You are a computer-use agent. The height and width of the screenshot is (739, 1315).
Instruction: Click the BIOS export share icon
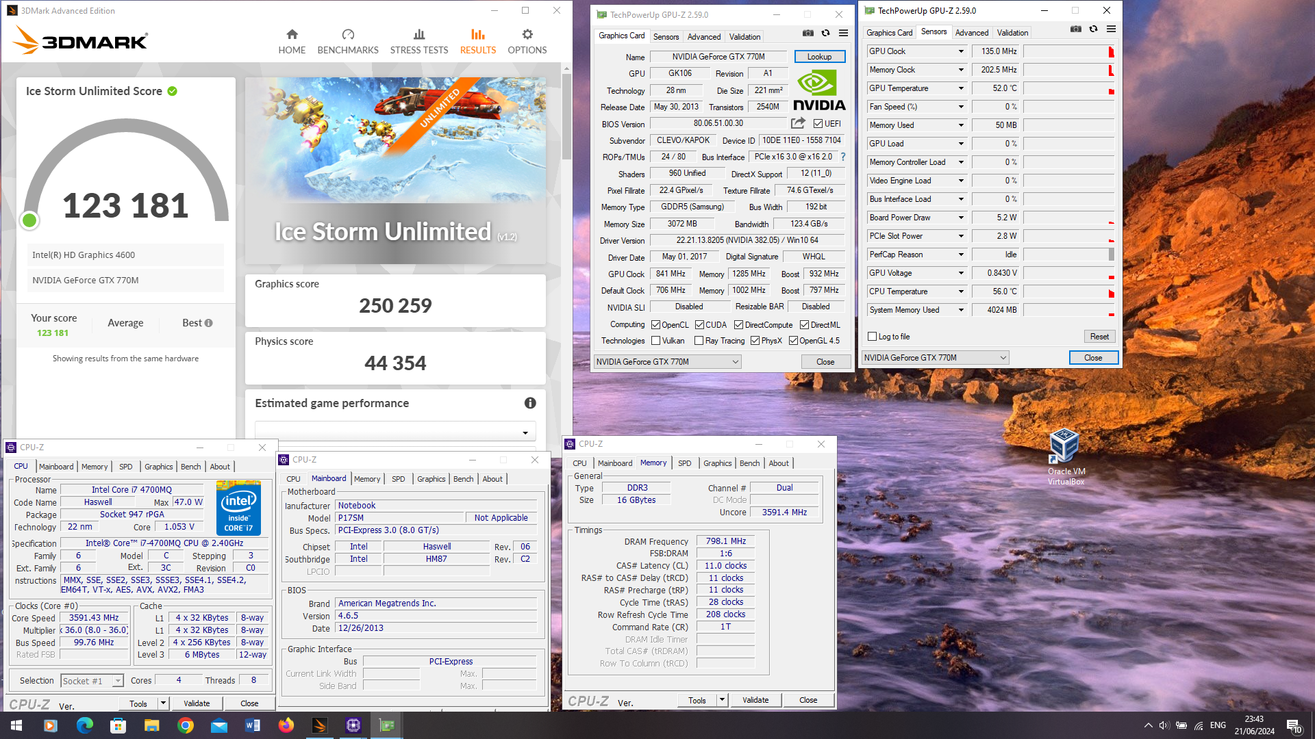point(798,123)
